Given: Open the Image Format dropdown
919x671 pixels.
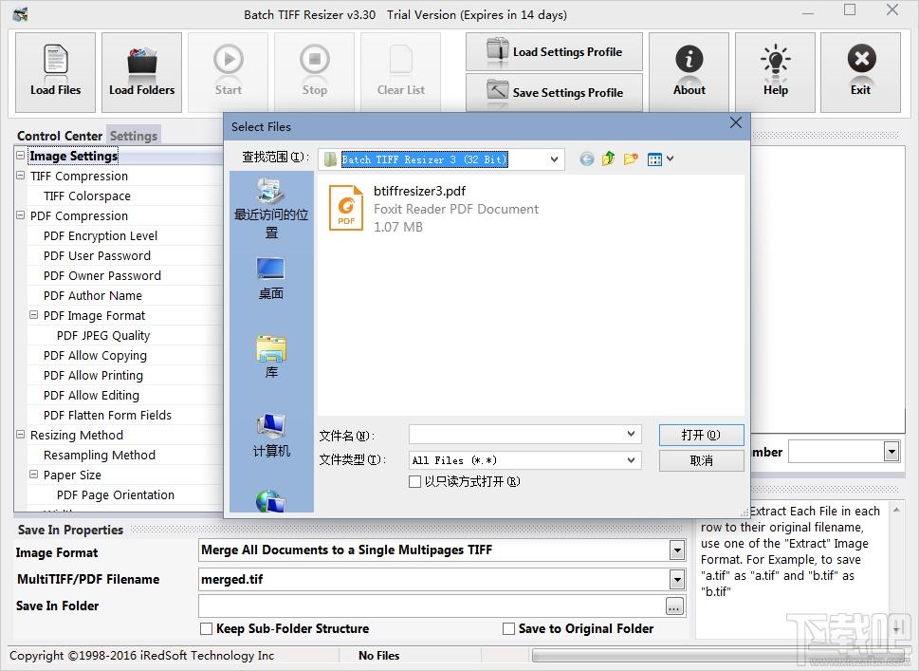Looking at the screenshot, I should tap(677, 550).
